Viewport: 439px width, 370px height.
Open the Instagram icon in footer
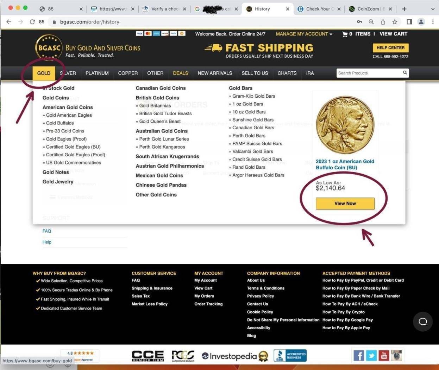point(397,356)
